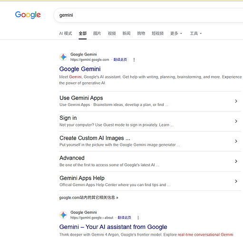The image size is (243, 237).
Task: Click snippet Think deeper with Gemini
Action: coord(146,235)
